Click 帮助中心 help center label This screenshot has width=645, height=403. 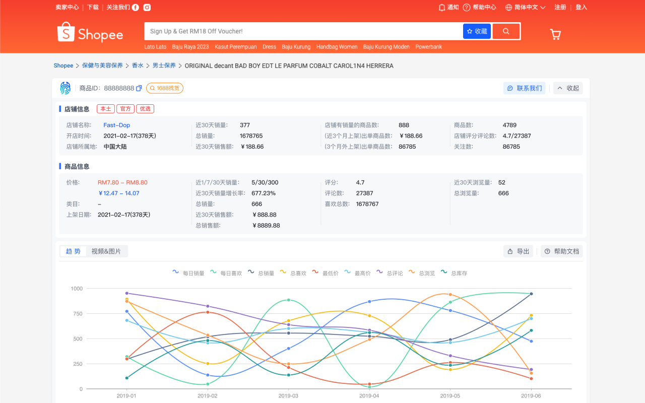click(484, 8)
